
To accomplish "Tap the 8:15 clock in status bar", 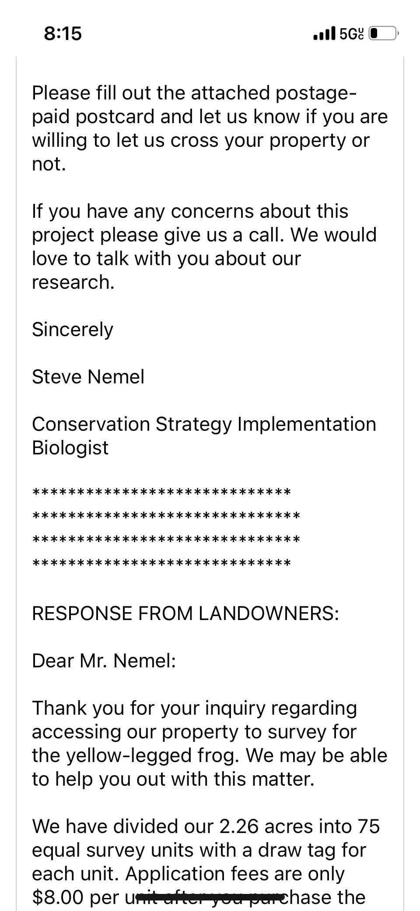I will coord(63,34).
